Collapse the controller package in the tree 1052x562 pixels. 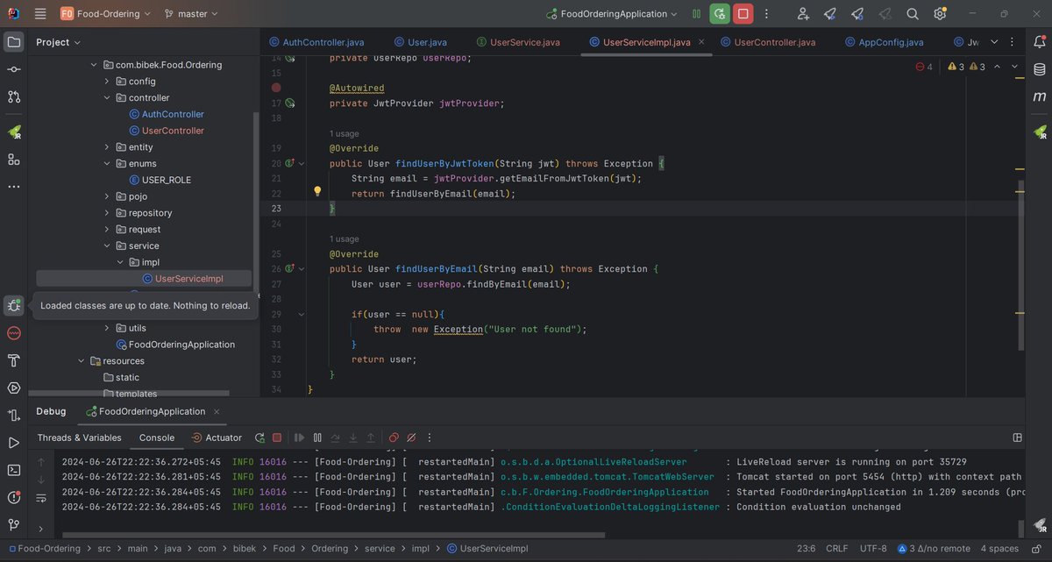[107, 98]
